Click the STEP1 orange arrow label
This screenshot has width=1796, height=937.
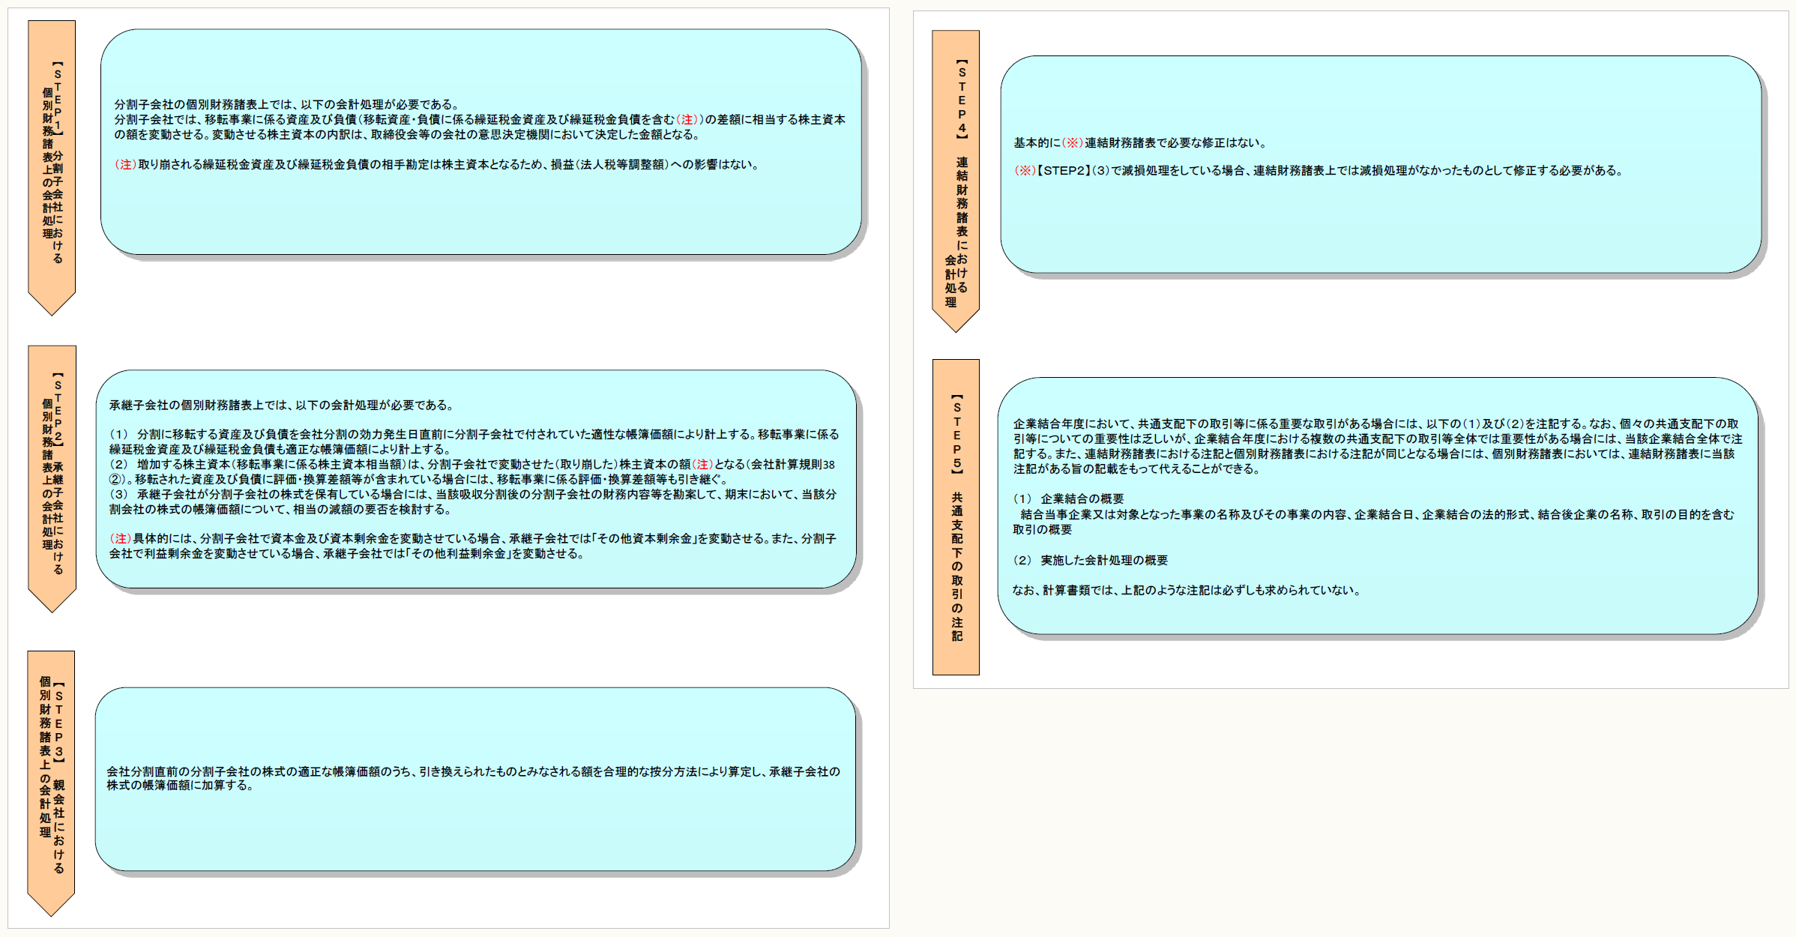tap(52, 161)
